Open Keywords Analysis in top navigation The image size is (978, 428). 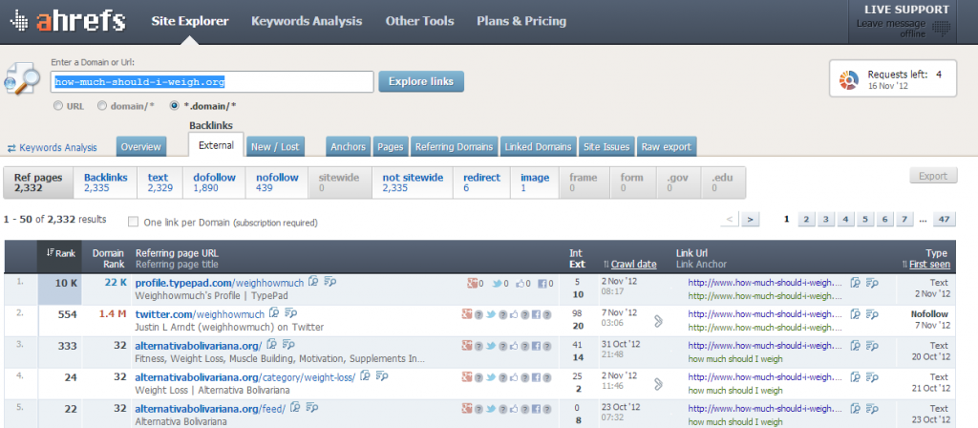pyautogui.click(x=307, y=21)
